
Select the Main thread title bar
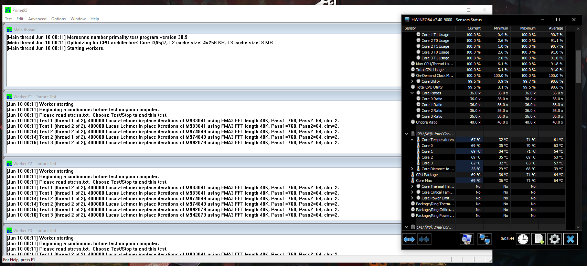203,30
